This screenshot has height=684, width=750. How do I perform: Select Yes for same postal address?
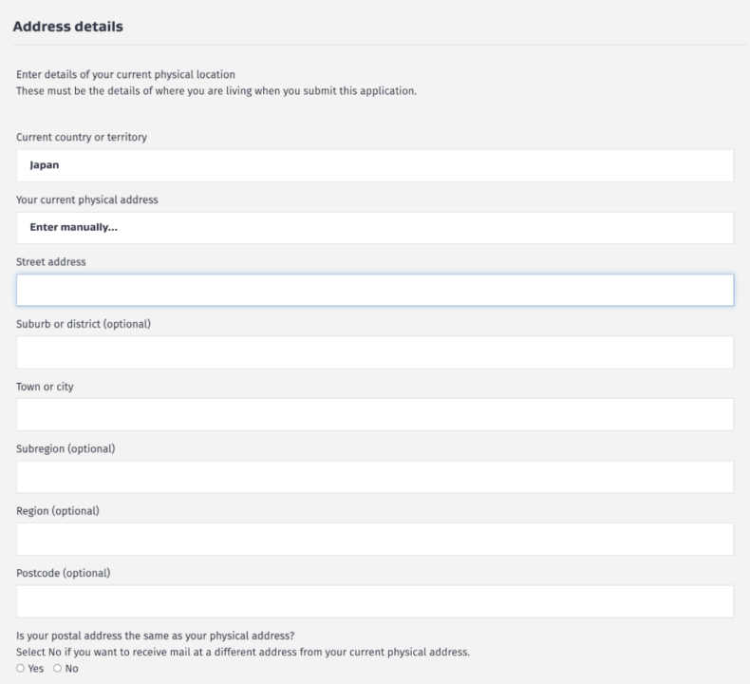(x=21, y=669)
